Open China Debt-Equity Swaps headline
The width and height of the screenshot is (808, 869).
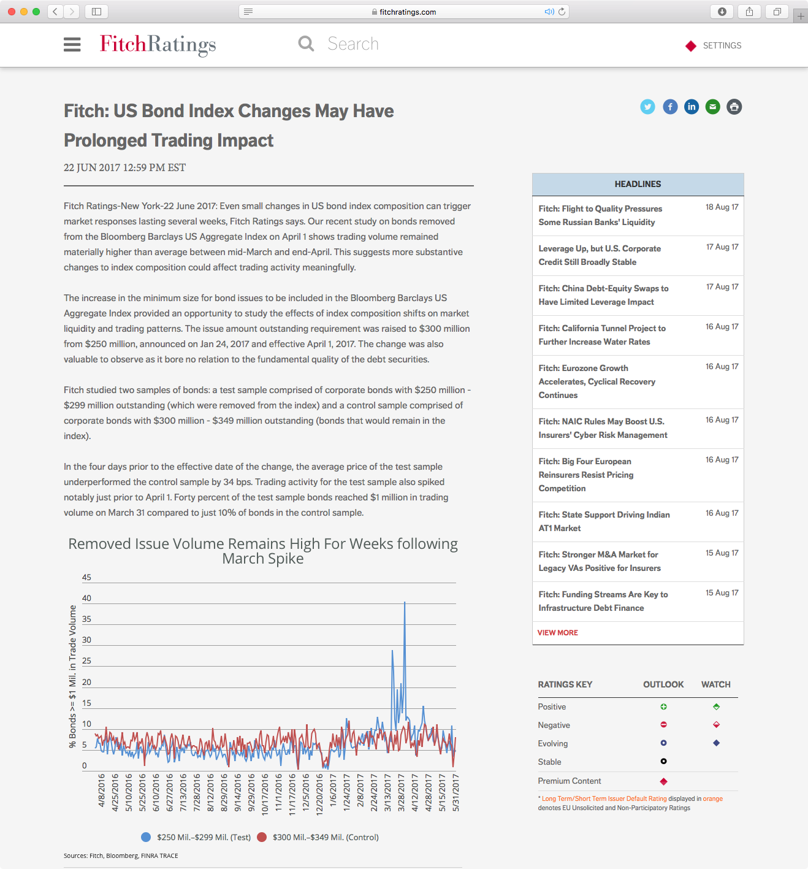pyautogui.click(x=603, y=295)
